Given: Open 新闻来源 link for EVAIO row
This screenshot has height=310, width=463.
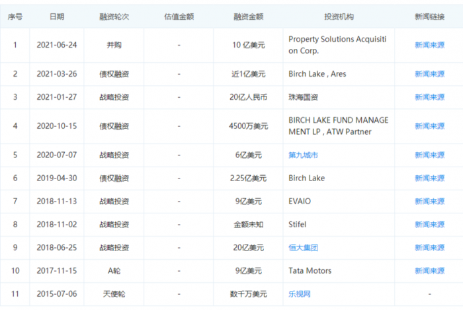Looking at the screenshot, I should (429, 201).
